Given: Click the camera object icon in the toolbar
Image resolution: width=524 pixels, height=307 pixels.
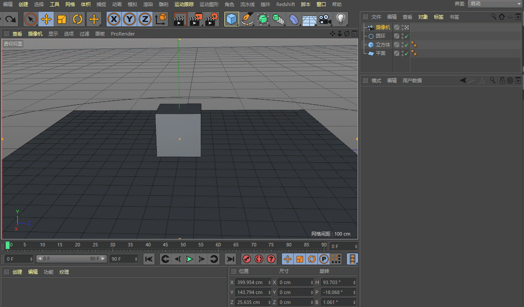Looking at the screenshot, I should click(325, 19).
